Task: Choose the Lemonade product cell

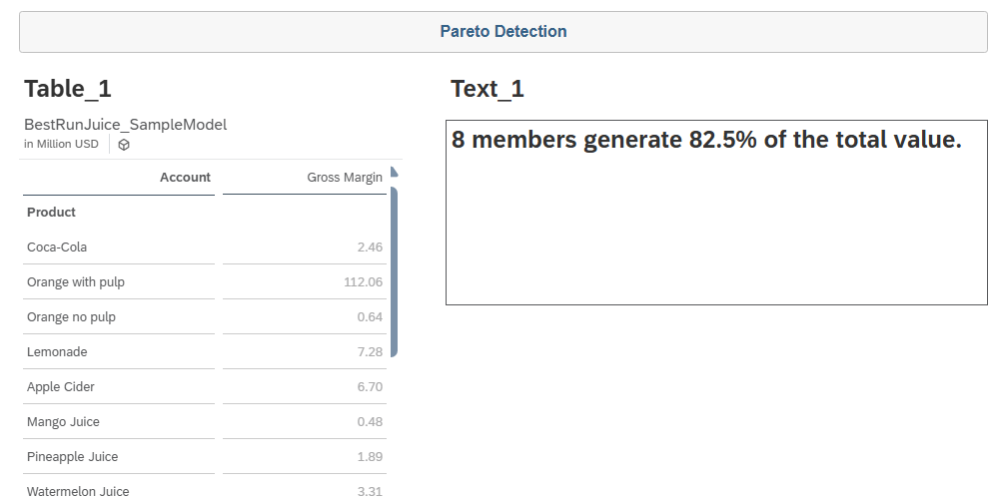Action: pos(57,352)
